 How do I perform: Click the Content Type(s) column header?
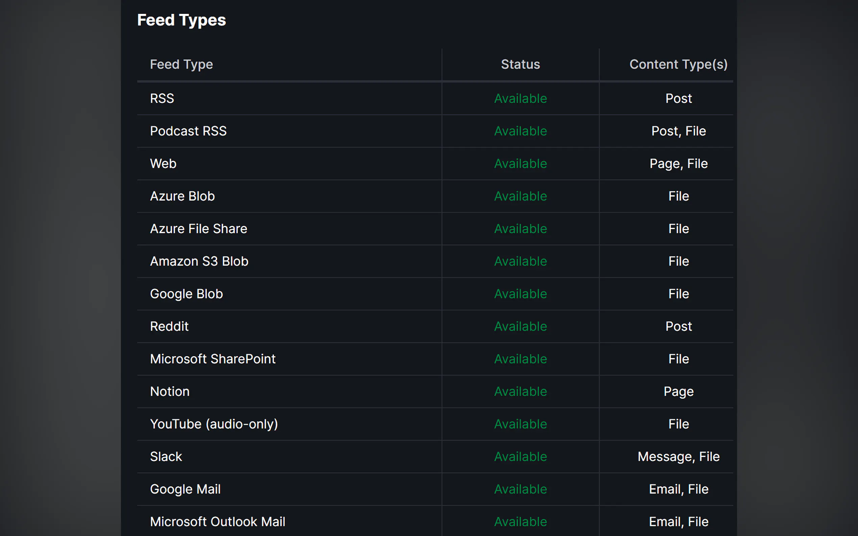point(678,64)
